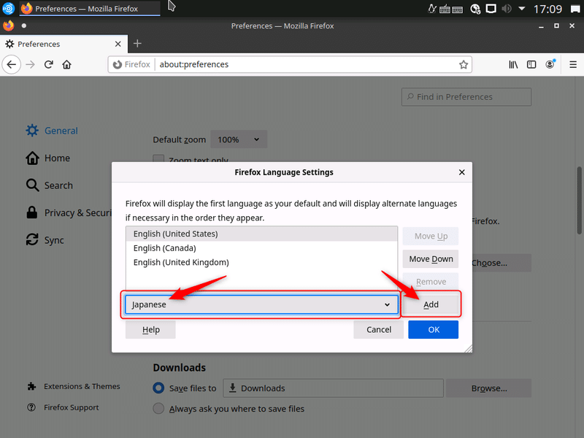Click the Sync arrows icon in sidebar
The width and height of the screenshot is (584, 438).
[x=32, y=239]
